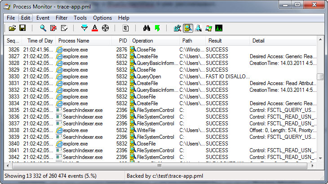The image size is (328, 184).
Task: Open the Filter menu
Action: click(62, 18)
